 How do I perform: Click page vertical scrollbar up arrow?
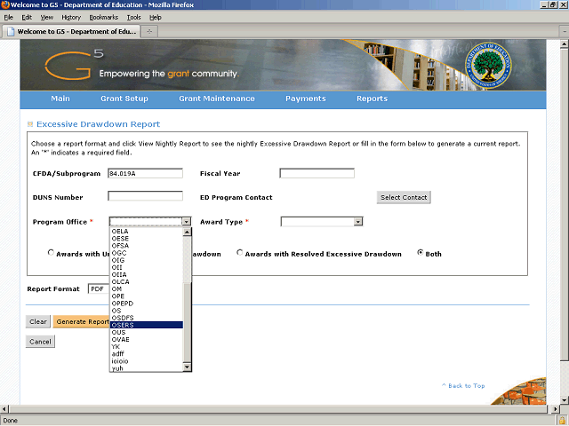point(565,44)
